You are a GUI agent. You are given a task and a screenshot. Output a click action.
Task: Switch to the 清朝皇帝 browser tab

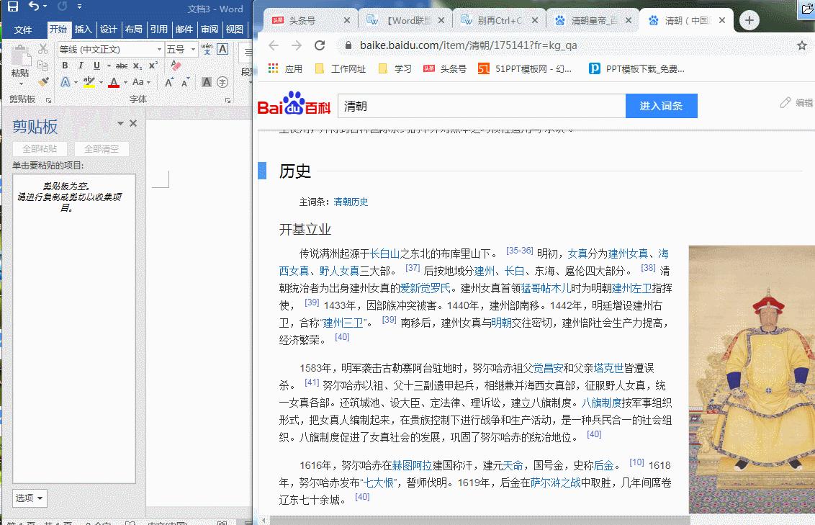tap(593, 20)
